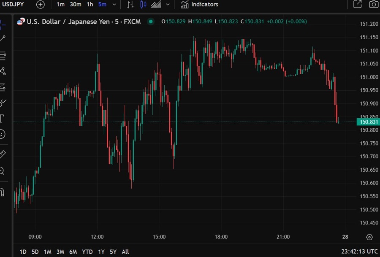Open the timezone menu at 23:42:13 UTC
The width and height of the screenshot is (380, 257).
pyautogui.click(x=359, y=252)
